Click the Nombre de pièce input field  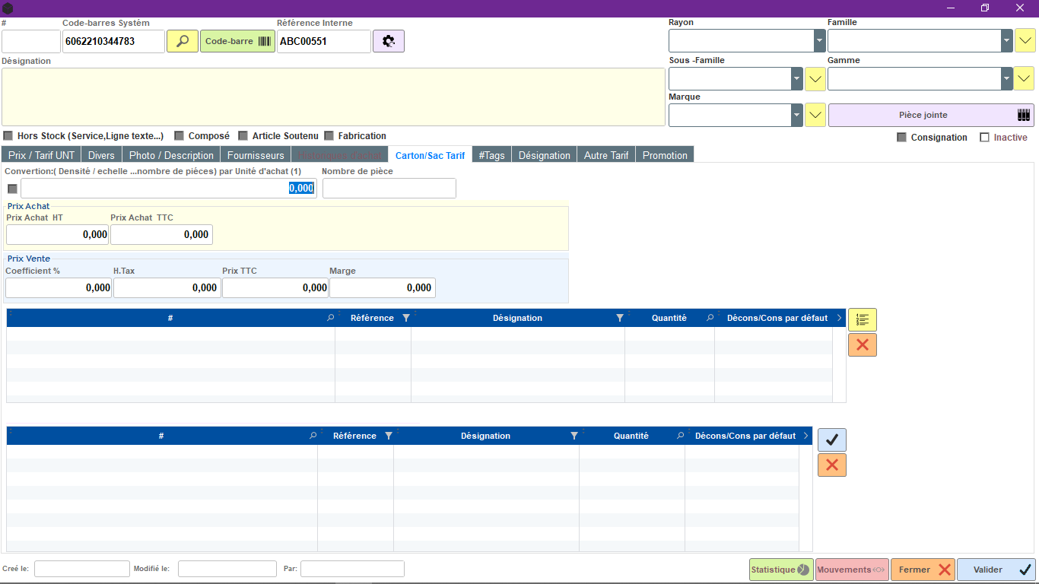pos(389,189)
